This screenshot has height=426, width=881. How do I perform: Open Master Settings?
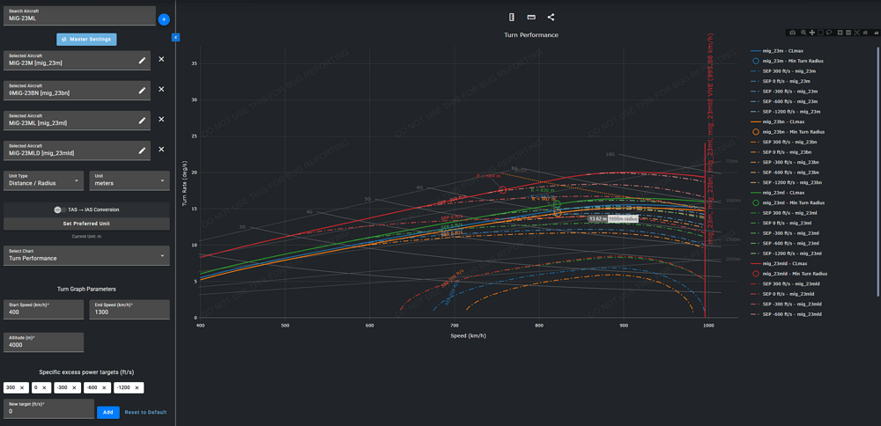[x=86, y=40]
